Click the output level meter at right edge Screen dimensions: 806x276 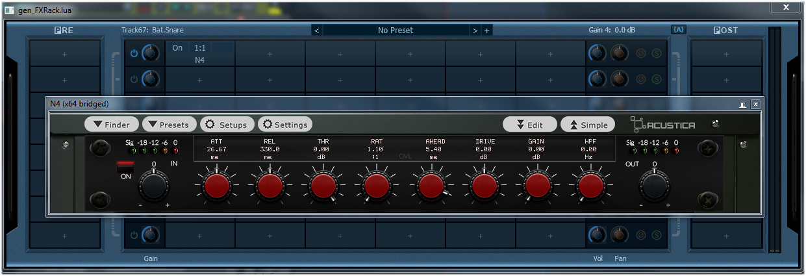point(774,139)
